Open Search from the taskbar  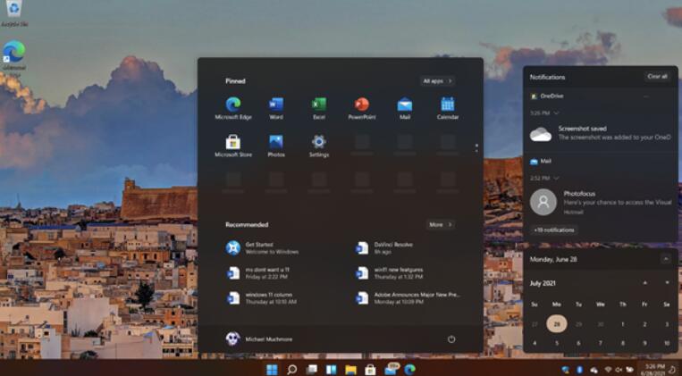point(292,369)
